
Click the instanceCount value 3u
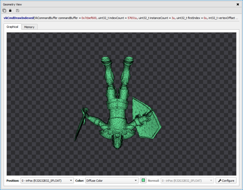pos(173,18)
